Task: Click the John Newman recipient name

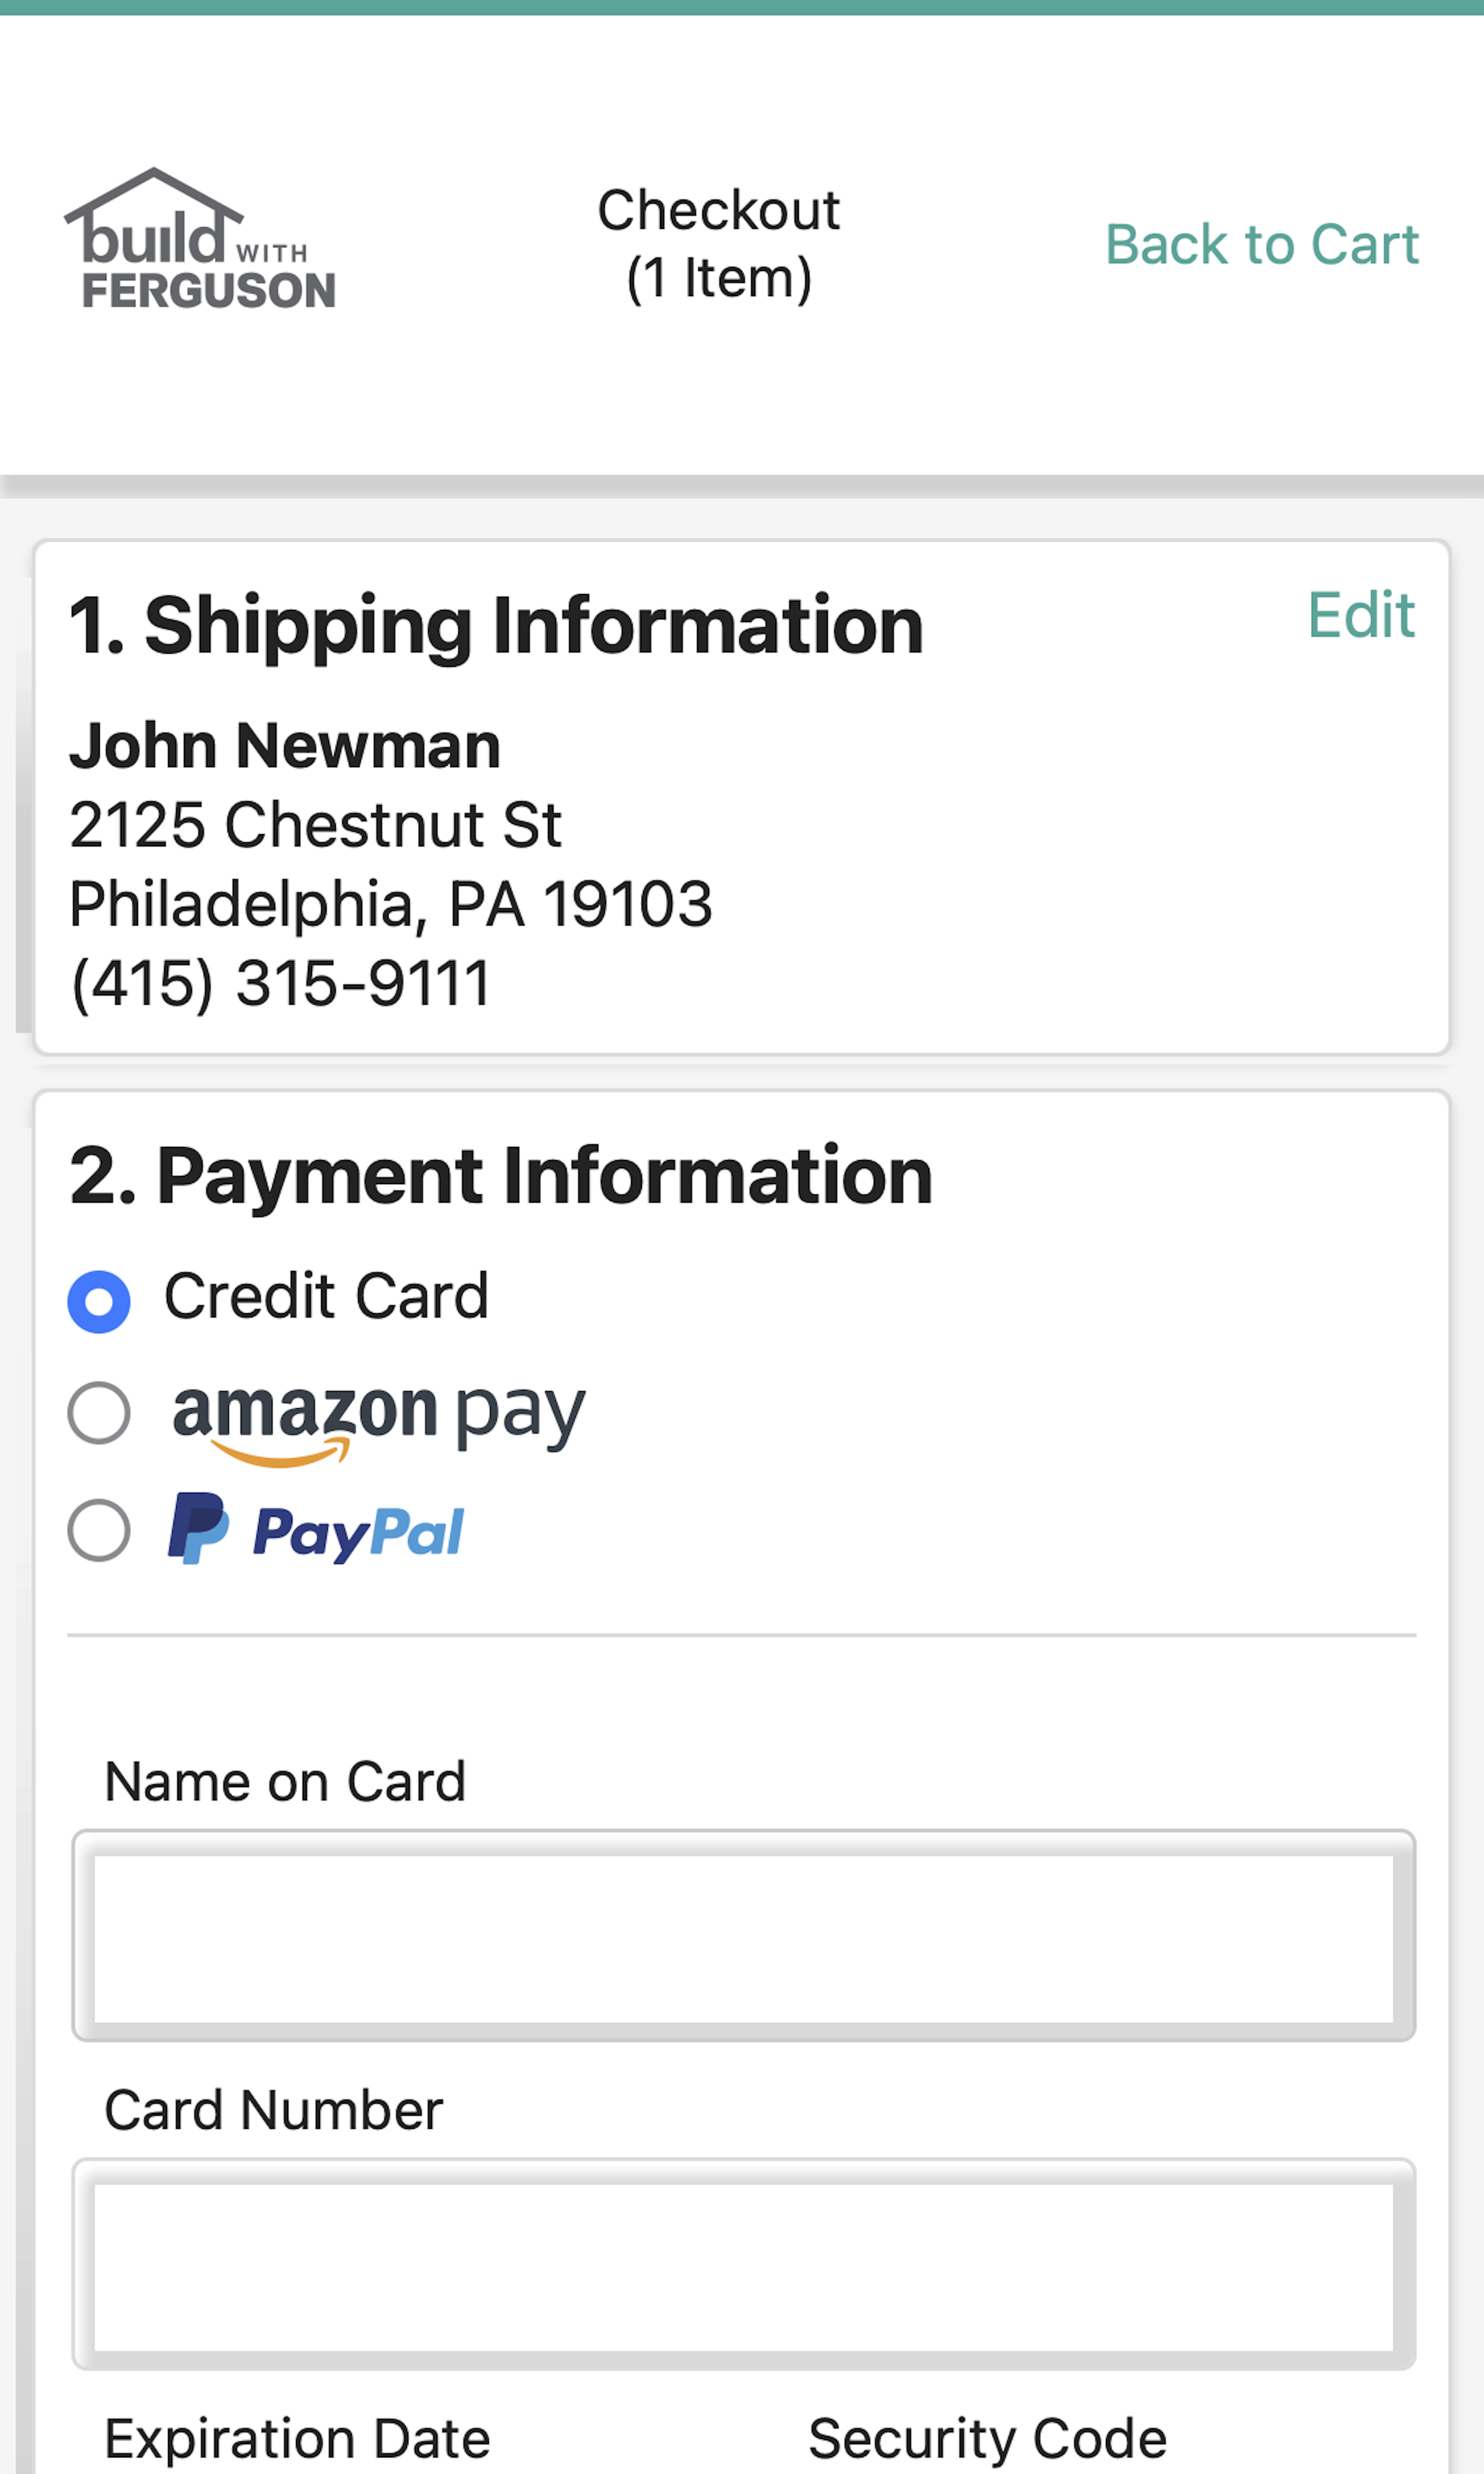Action: (285, 746)
